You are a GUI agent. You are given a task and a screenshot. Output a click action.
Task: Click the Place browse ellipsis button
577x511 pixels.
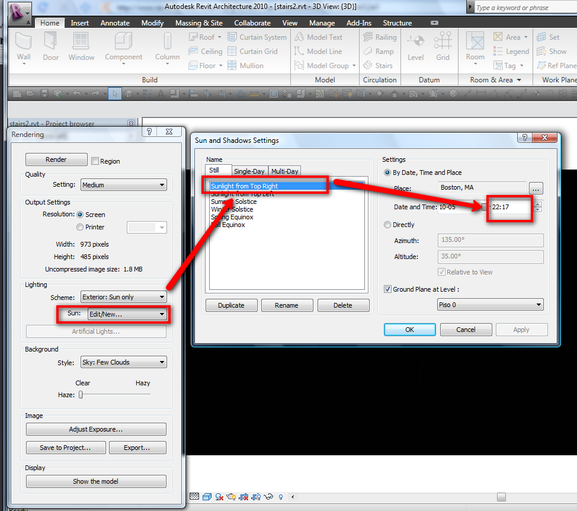(536, 189)
